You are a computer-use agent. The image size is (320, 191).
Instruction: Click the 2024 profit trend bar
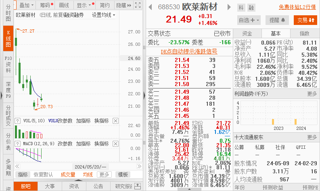coord(295,122)
